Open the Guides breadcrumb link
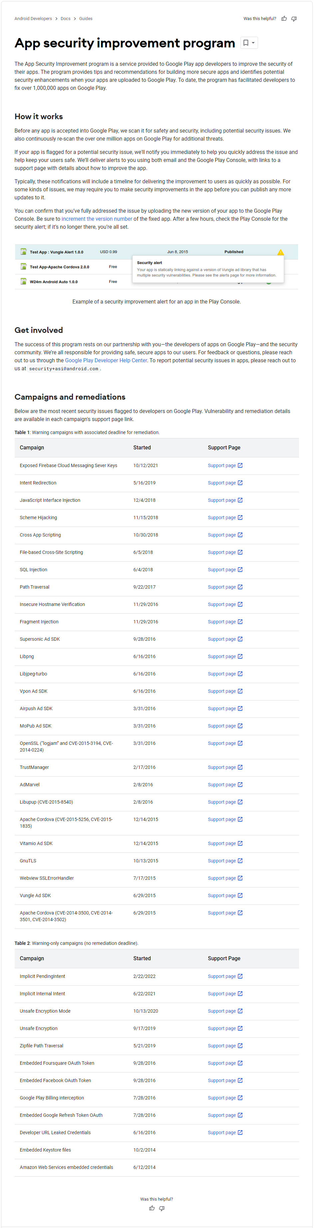 86,19
